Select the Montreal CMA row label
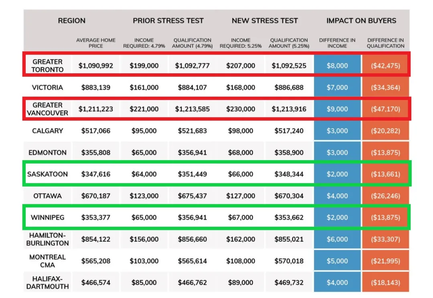The height and width of the screenshot is (298, 433). coord(47,261)
